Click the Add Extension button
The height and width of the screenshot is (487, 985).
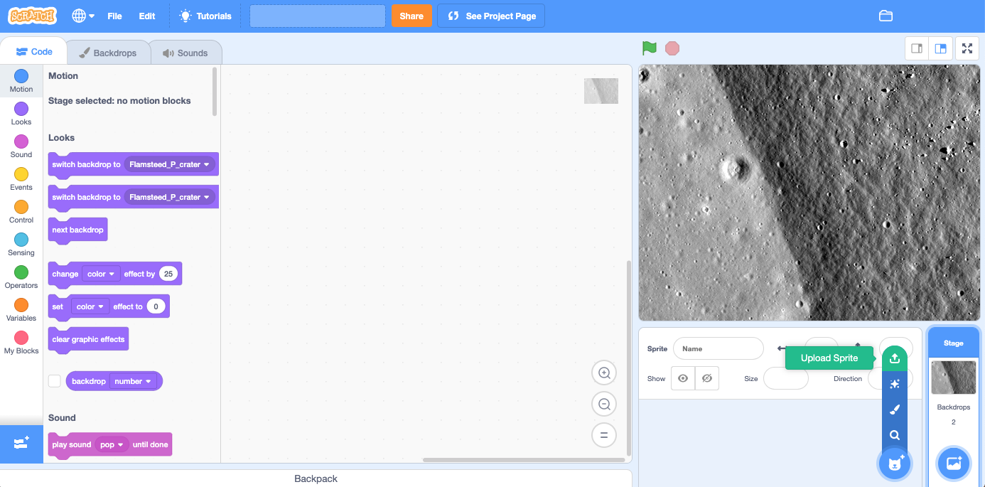[x=21, y=444]
